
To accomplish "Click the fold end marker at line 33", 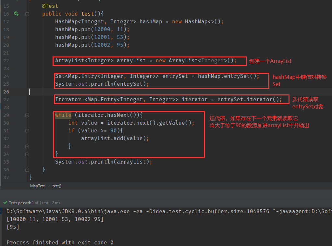I will [27, 146].
